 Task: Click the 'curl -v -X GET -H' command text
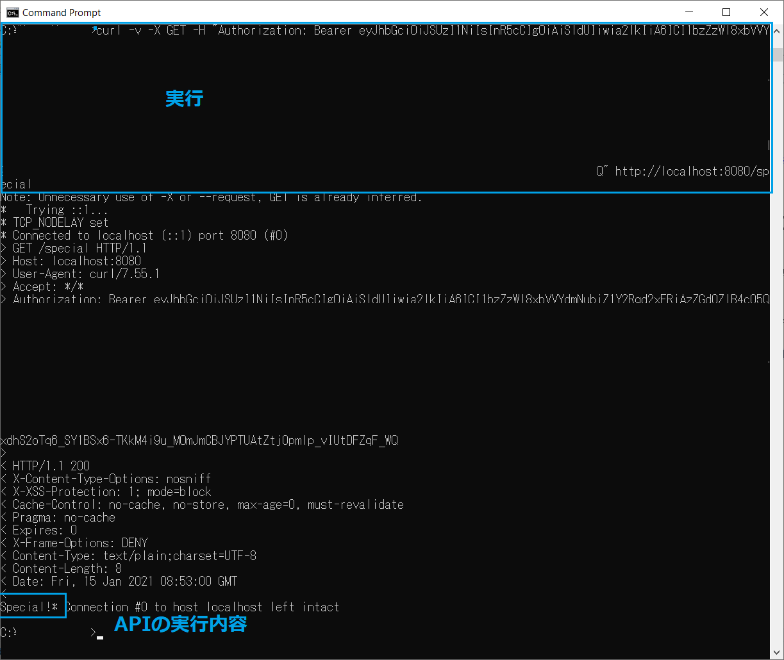[151, 30]
